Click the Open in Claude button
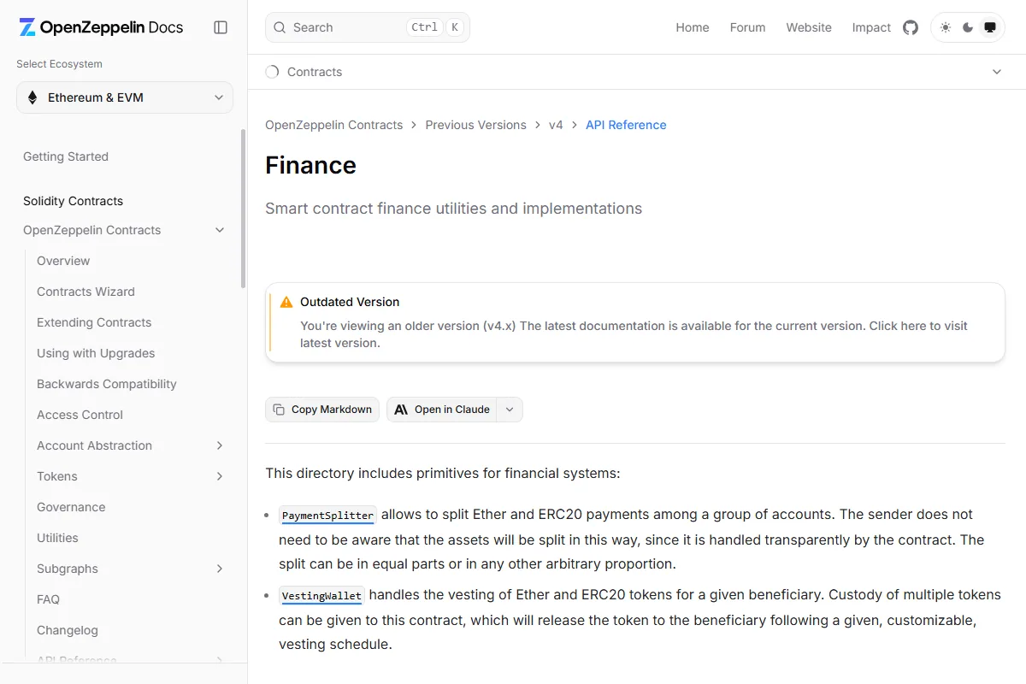Viewport: 1026px width, 684px height. (x=441, y=410)
